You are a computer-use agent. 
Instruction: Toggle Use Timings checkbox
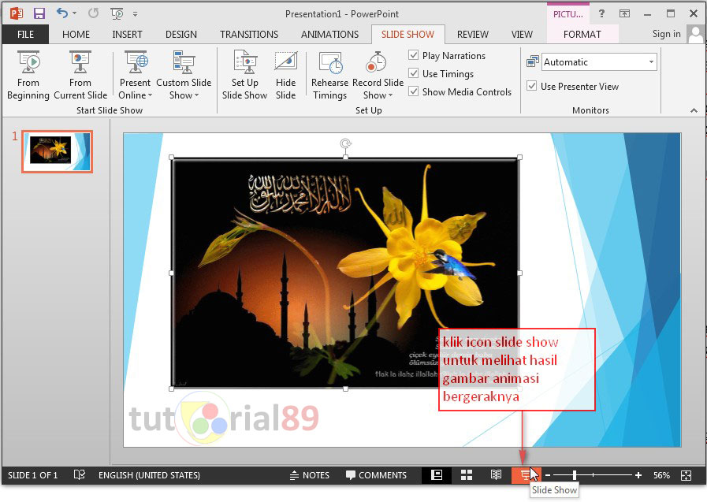point(414,73)
